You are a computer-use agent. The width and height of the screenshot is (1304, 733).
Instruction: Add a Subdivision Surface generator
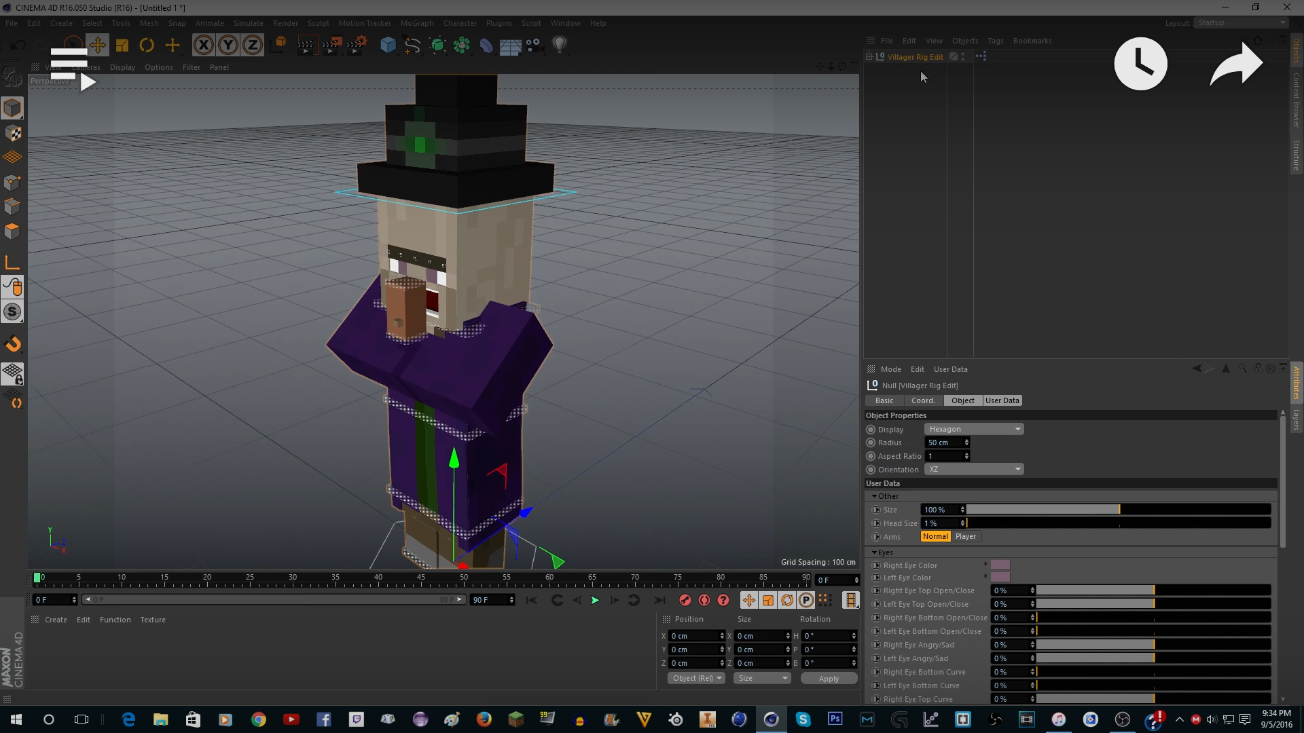tap(437, 45)
